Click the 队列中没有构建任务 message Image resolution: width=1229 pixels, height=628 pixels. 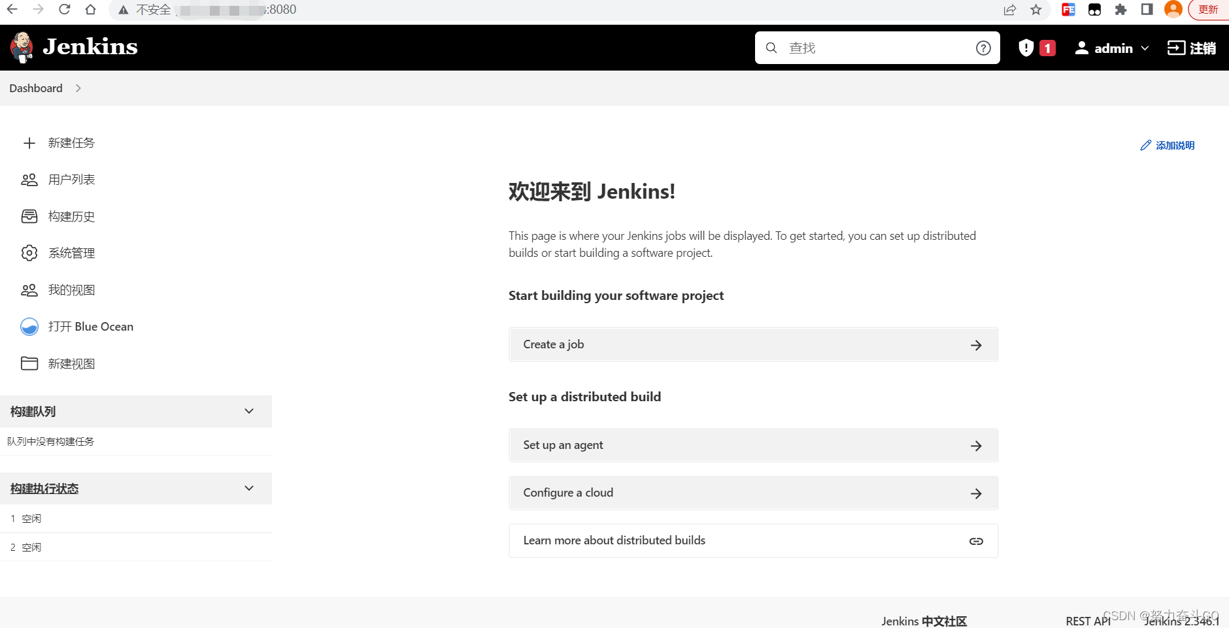click(x=51, y=442)
